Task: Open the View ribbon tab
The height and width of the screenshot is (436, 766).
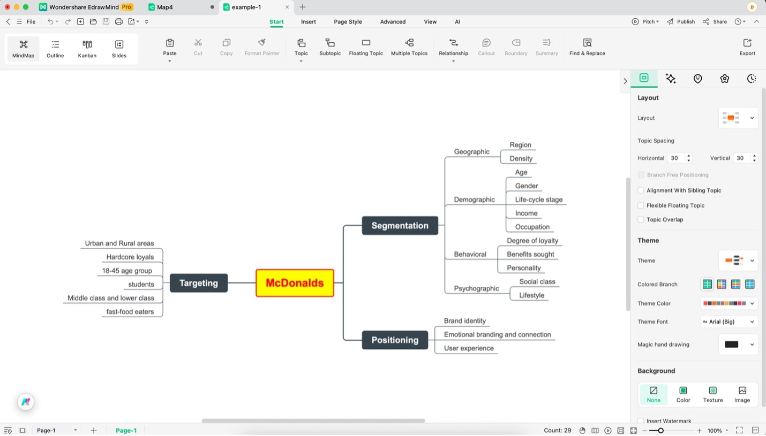Action: pyautogui.click(x=430, y=22)
